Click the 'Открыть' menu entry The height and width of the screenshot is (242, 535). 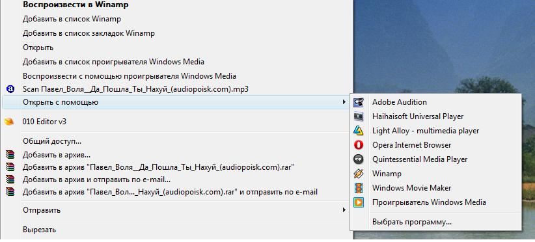pyautogui.click(x=38, y=47)
